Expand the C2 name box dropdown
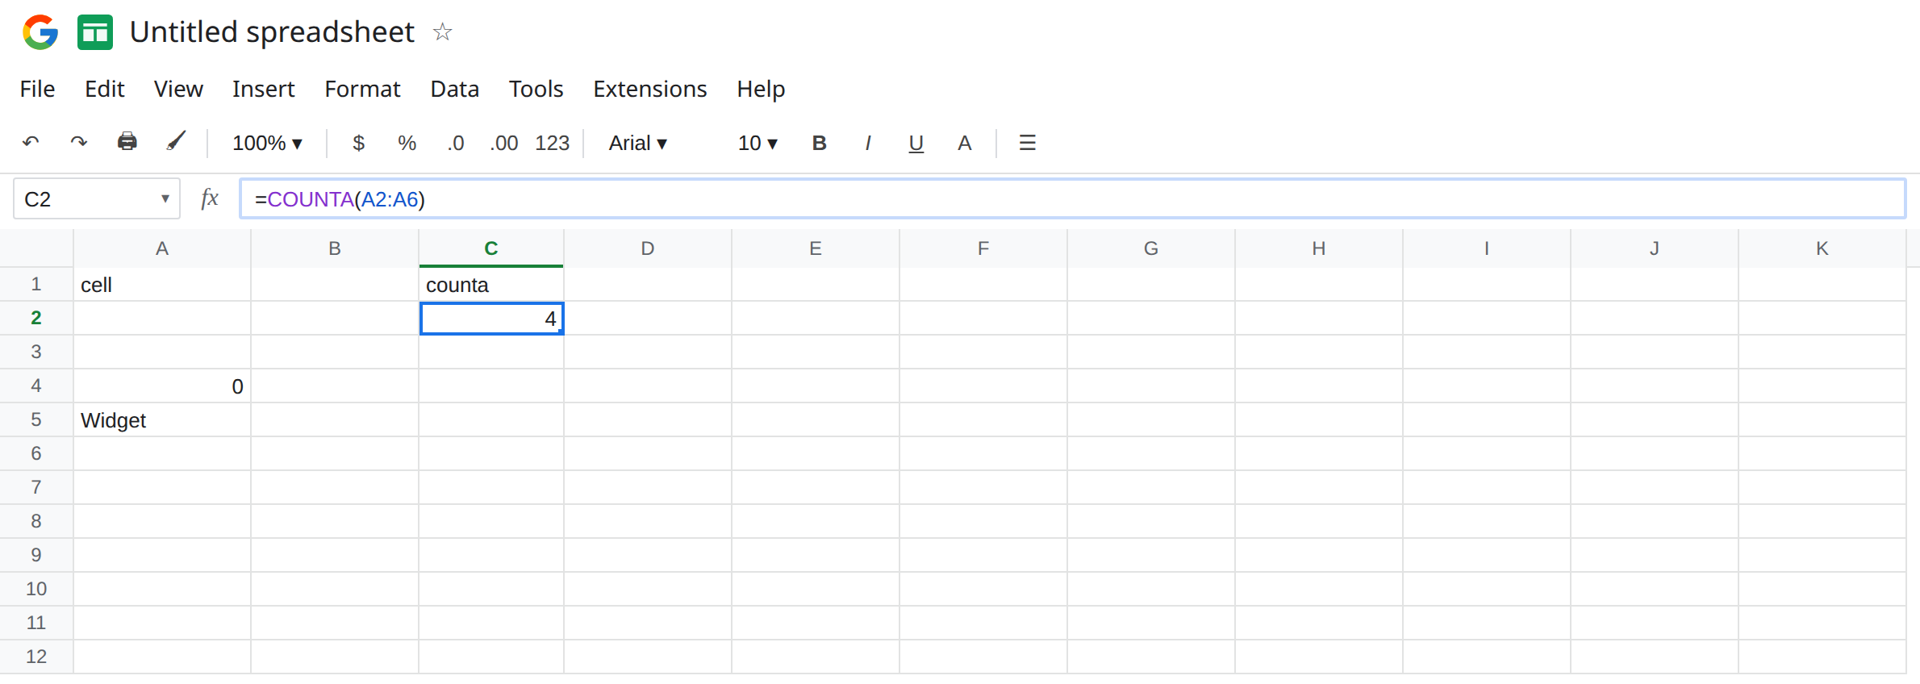 point(165,198)
